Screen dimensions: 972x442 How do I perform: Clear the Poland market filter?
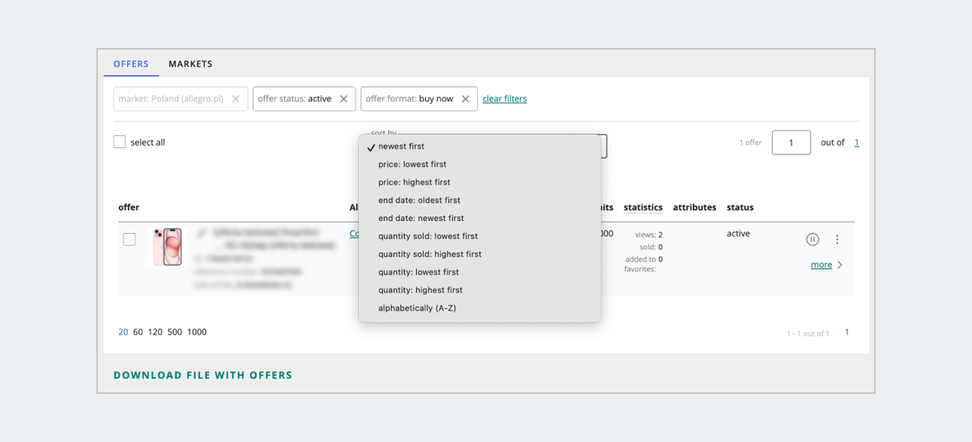tap(236, 99)
